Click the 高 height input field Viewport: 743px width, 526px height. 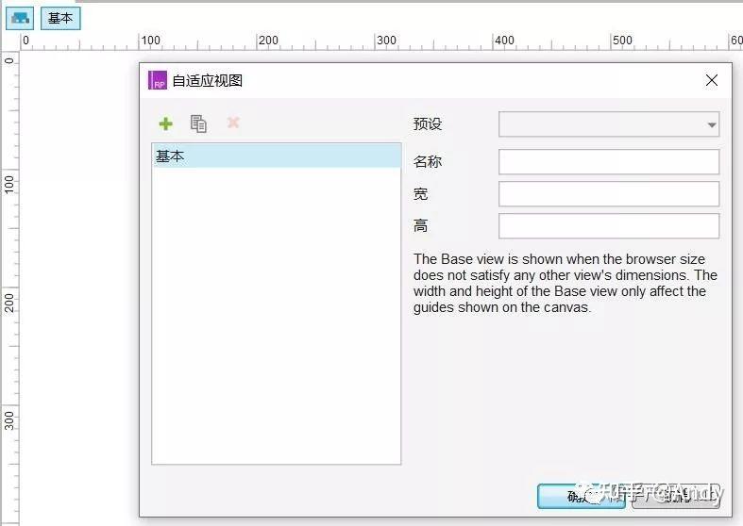tap(609, 226)
